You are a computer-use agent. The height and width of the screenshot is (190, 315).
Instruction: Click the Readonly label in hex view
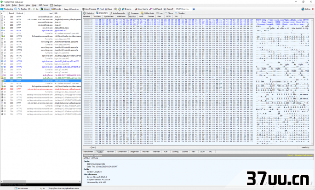[x=305, y=147]
